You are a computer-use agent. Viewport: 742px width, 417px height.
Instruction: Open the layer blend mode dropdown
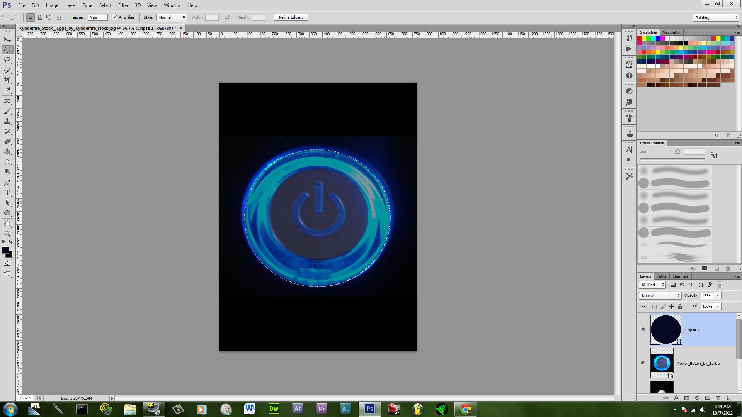pos(660,295)
